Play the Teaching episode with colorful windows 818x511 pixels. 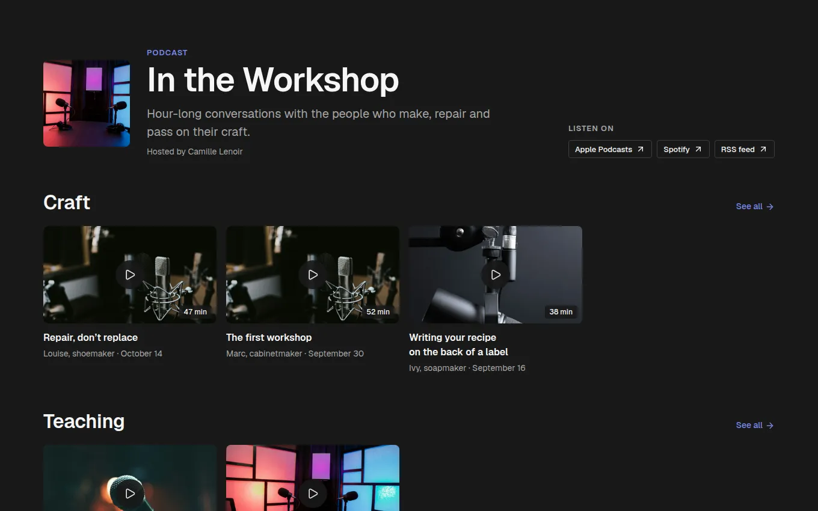click(x=313, y=494)
